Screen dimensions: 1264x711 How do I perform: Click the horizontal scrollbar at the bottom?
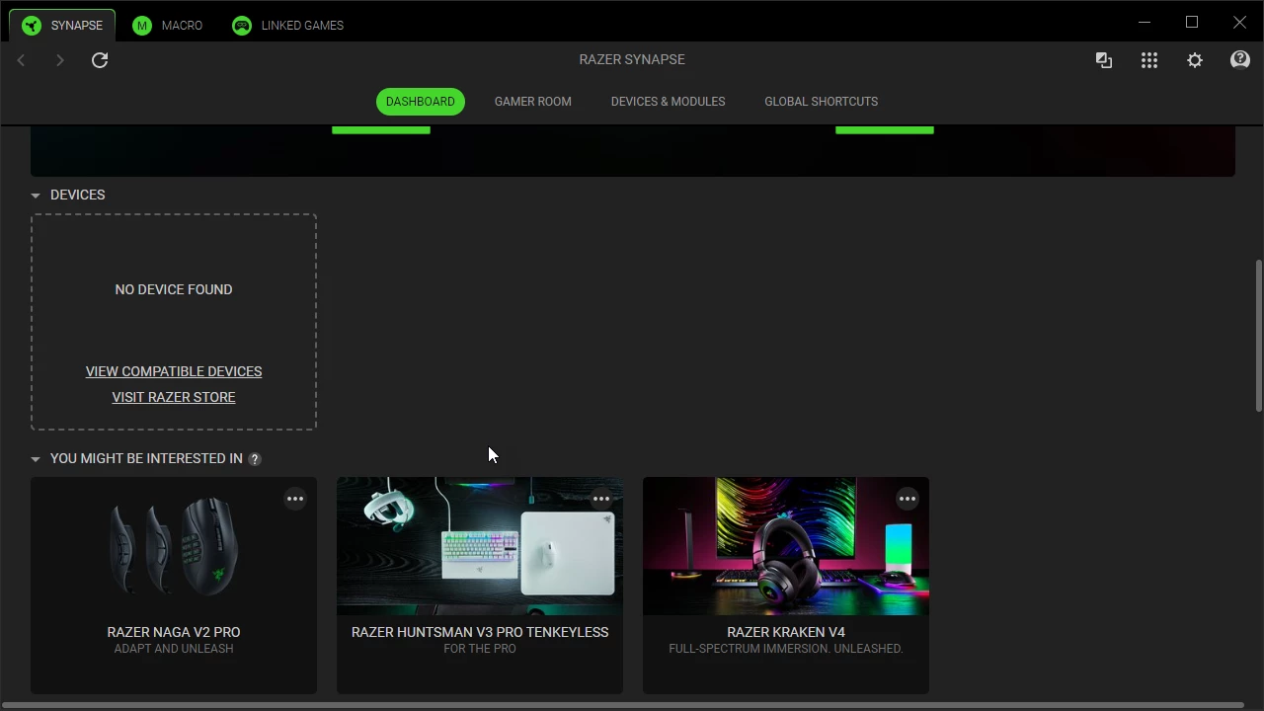(x=624, y=706)
